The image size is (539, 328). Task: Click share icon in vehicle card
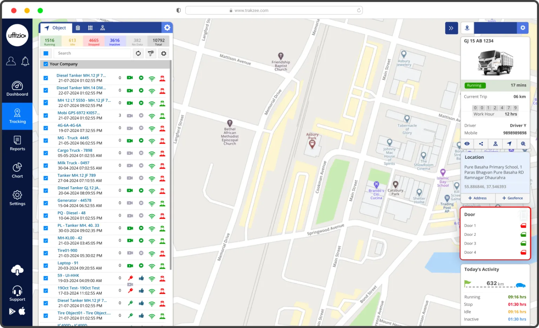(481, 144)
